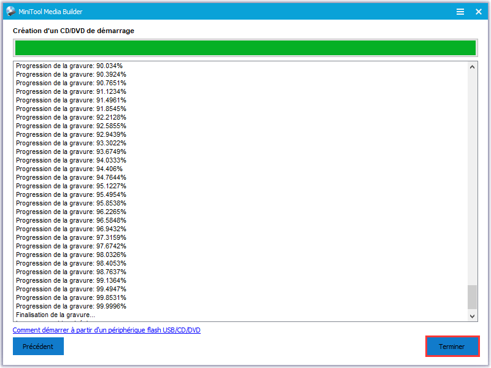
Task: Select the log line showing 90.3924%
Action: [x=71, y=74]
